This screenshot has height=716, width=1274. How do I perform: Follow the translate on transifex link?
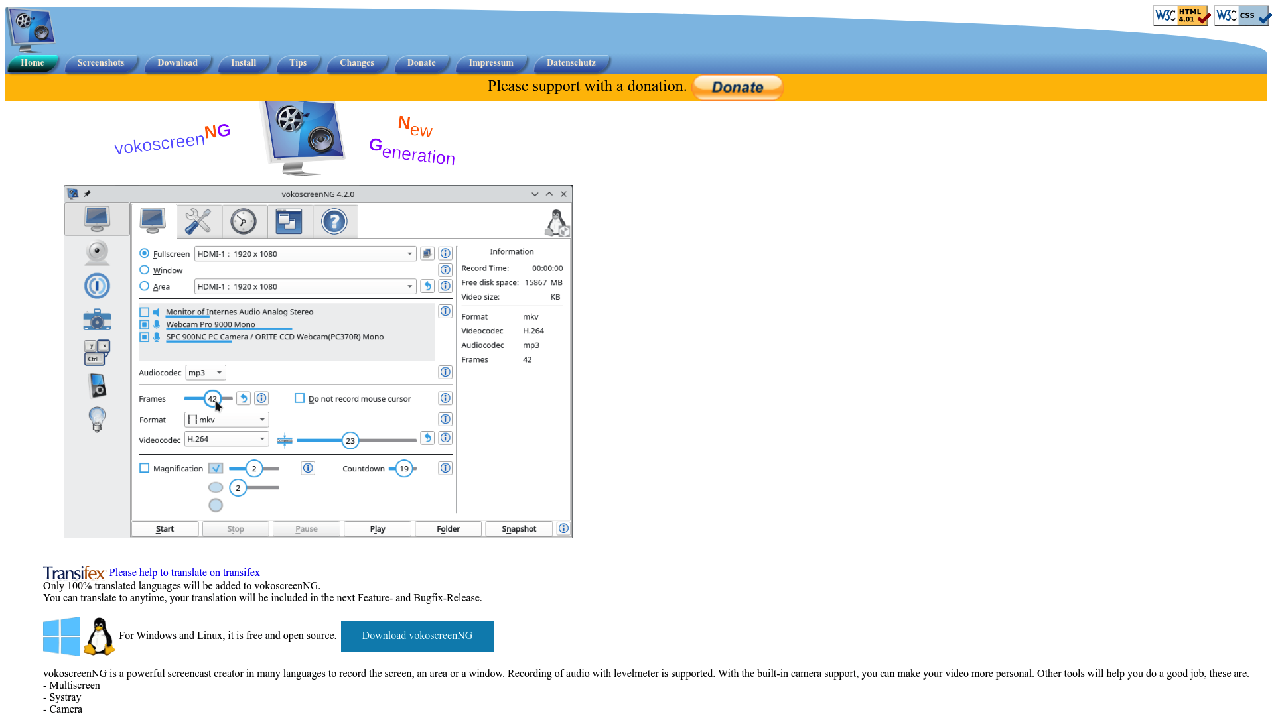pyautogui.click(x=184, y=573)
